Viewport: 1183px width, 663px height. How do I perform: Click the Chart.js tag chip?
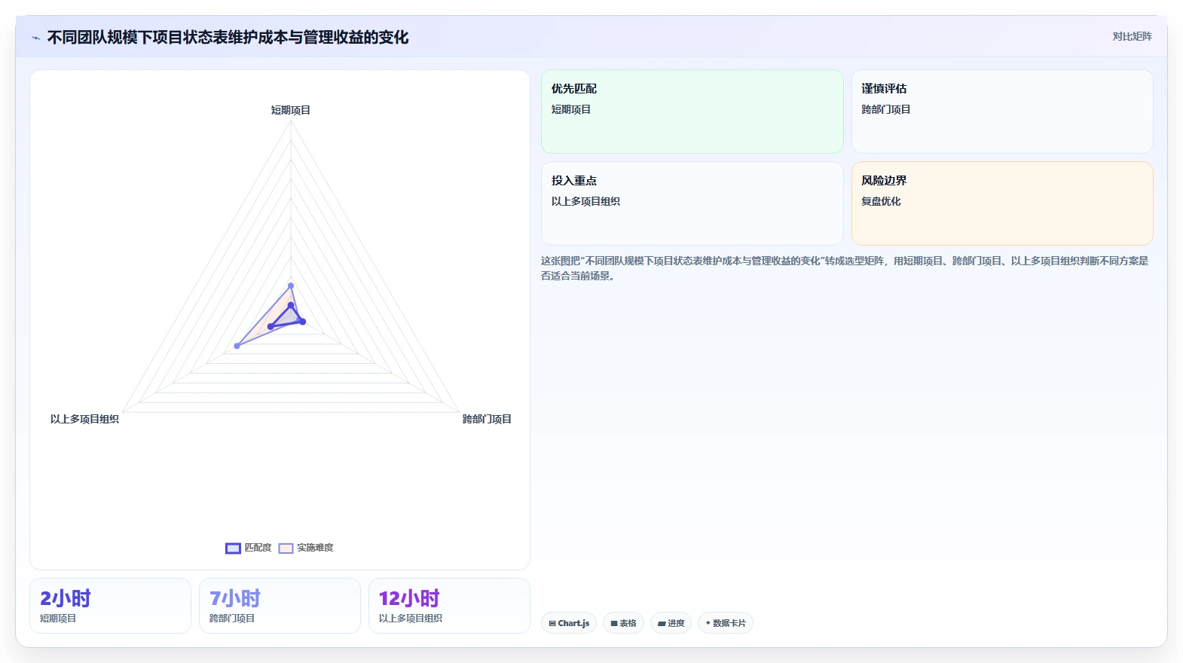[x=569, y=623]
